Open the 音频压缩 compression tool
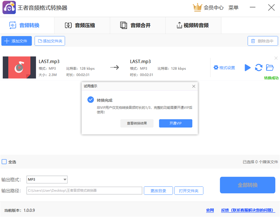This screenshot has height=217, width=280. point(82,25)
